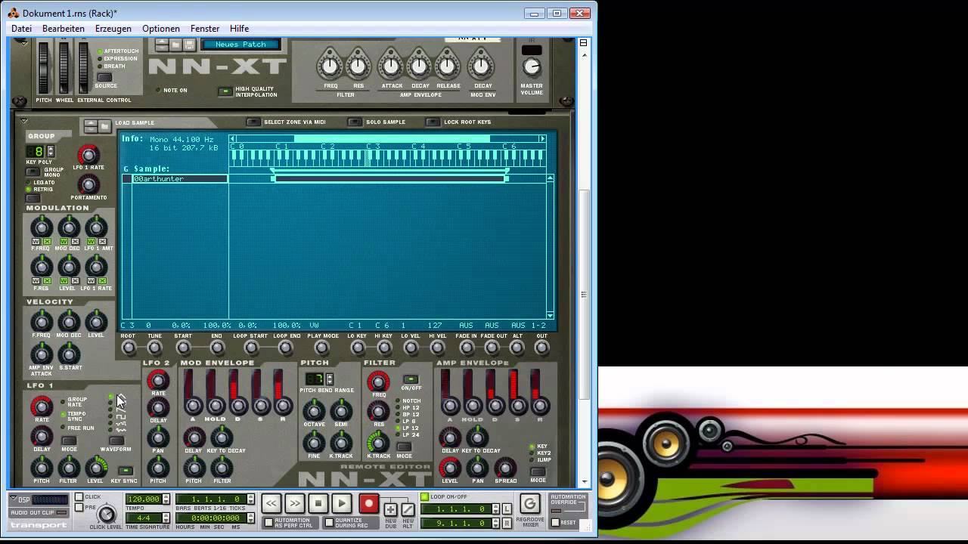Set left locator with the L button

coord(507,509)
